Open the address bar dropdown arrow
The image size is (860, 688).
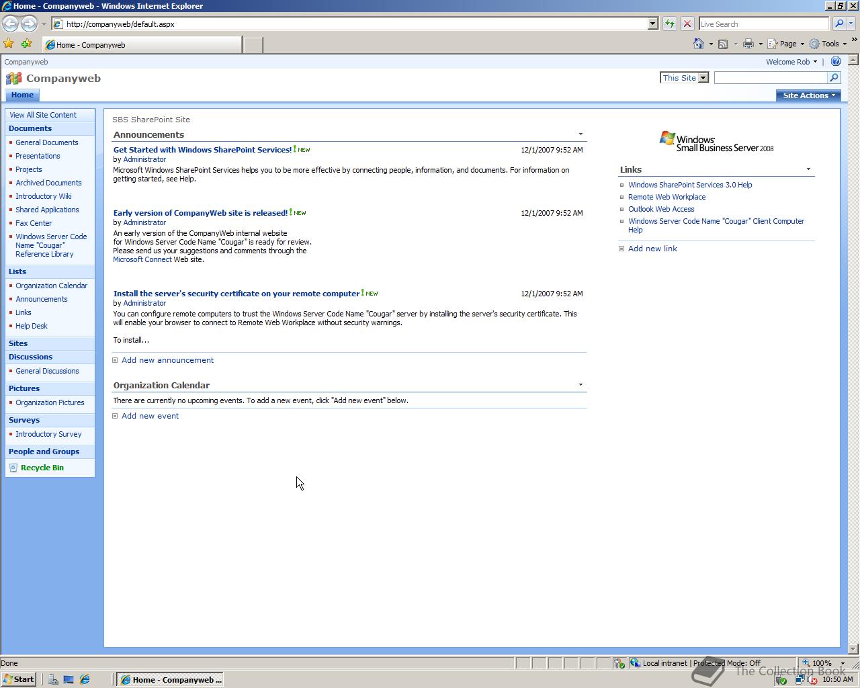[652, 24]
